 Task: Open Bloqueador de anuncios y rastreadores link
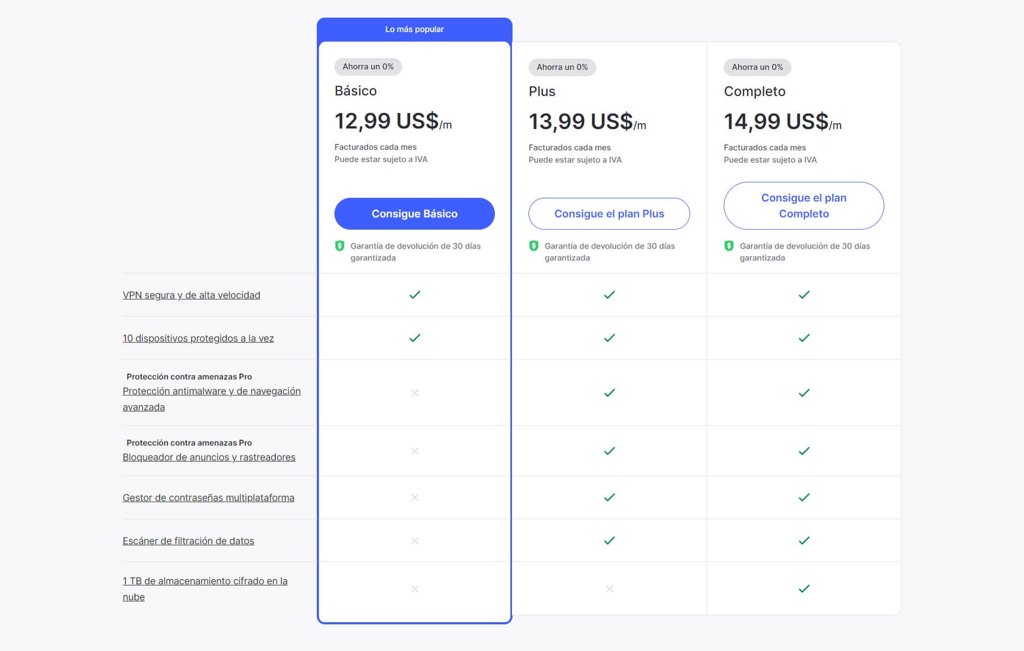pyautogui.click(x=209, y=457)
